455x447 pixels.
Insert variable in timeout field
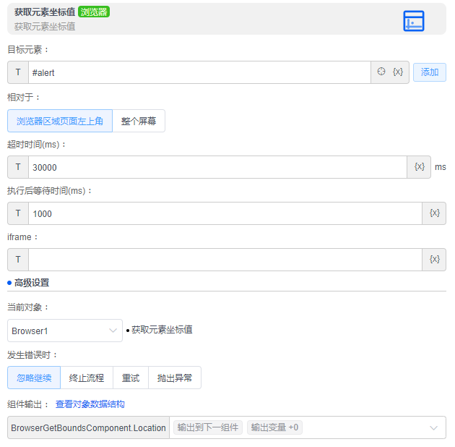(x=419, y=167)
